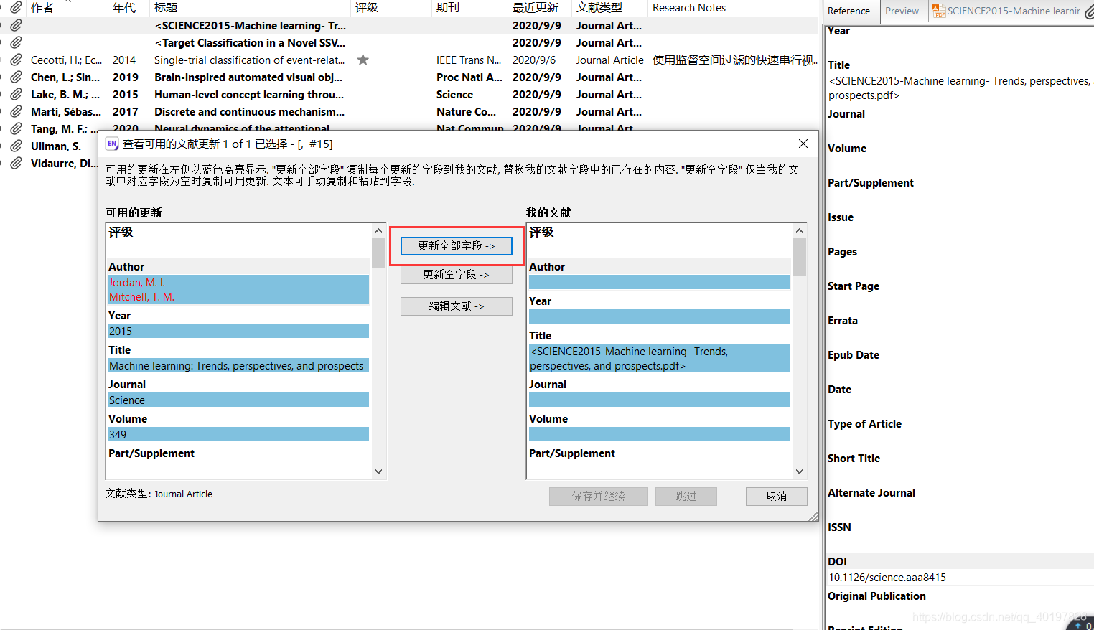Click the EndNote icon in the dialog title bar
This screenshot has width=1094, height=630.
click(x=112, y=144)
